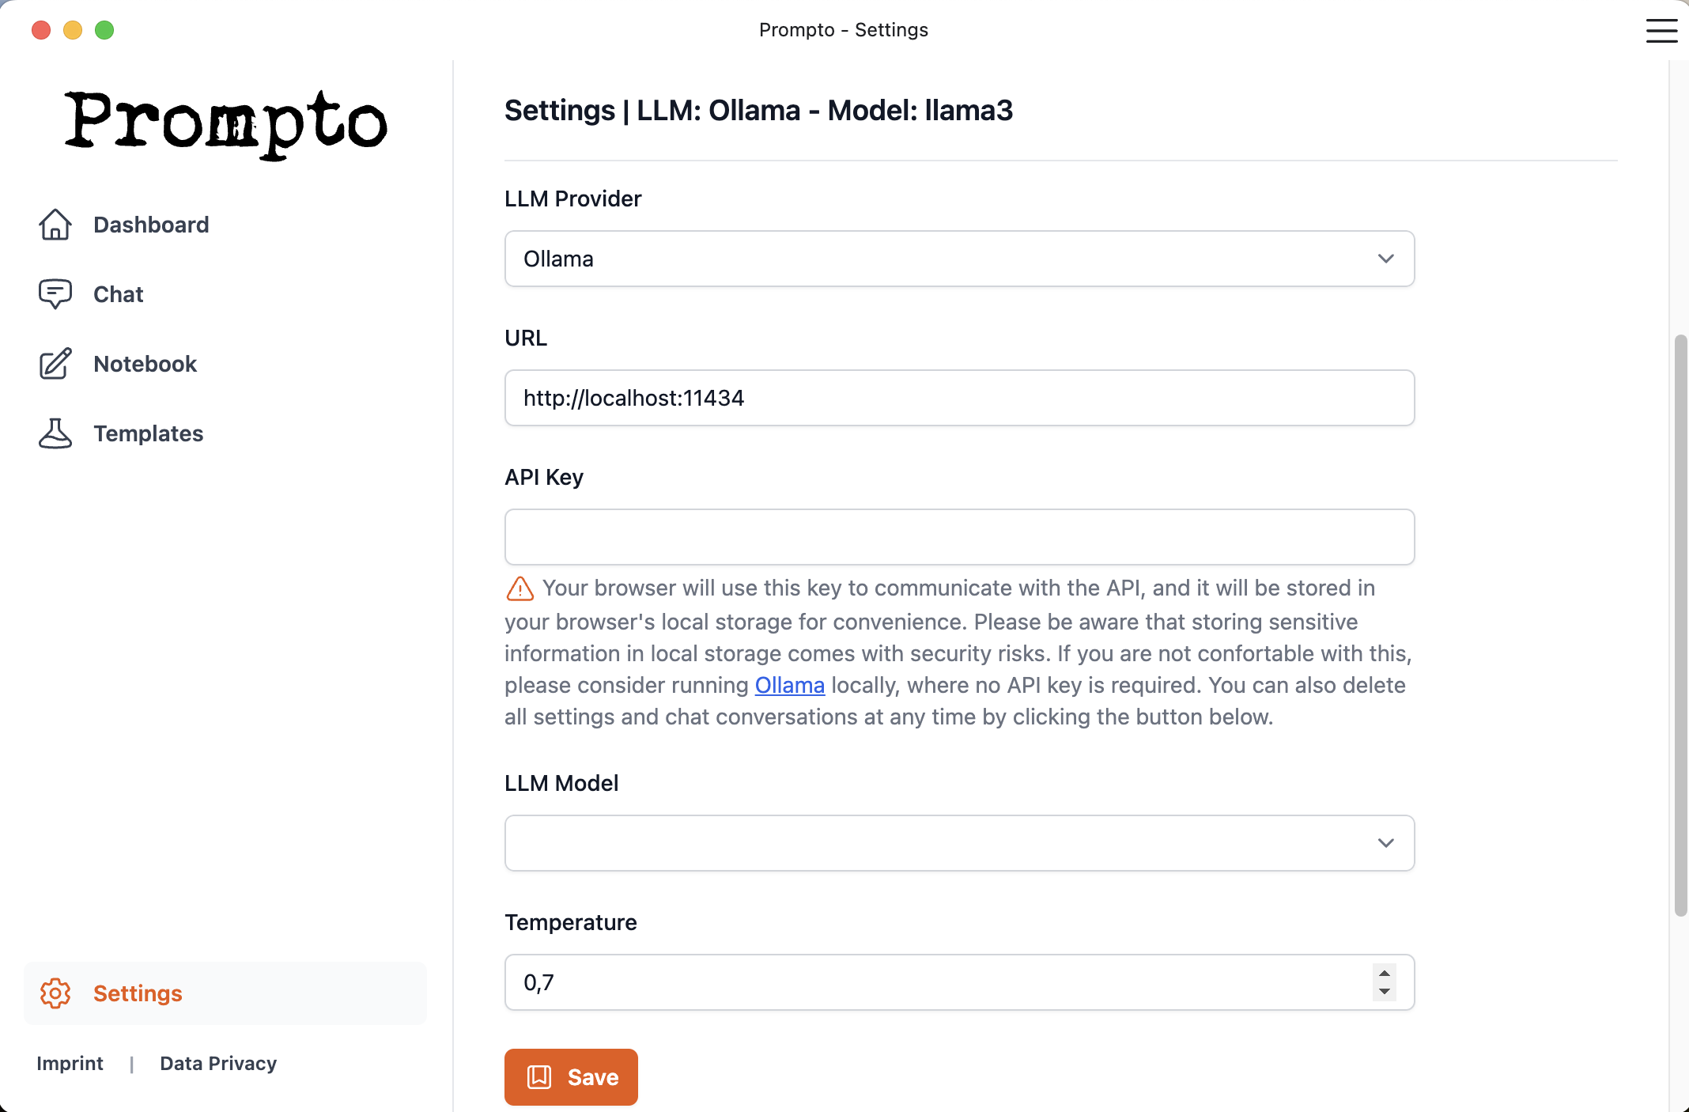Screen dimensions: 1689x1112
Task: Follow the Ollama hyperlink
Action: click(789, 685)
